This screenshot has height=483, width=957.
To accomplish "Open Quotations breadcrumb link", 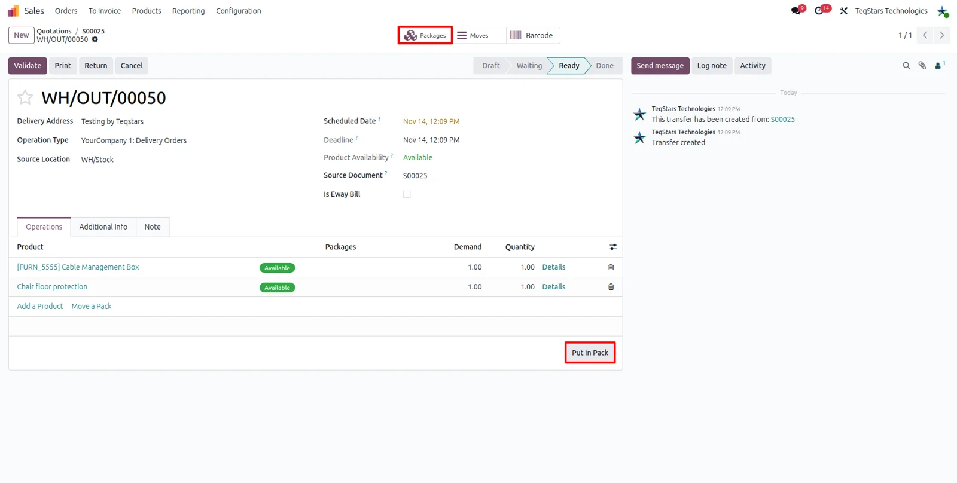I will tap(54, 31).
